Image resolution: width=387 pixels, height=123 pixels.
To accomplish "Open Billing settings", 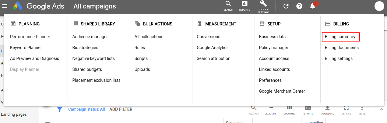I will click(x=339, y=58).
